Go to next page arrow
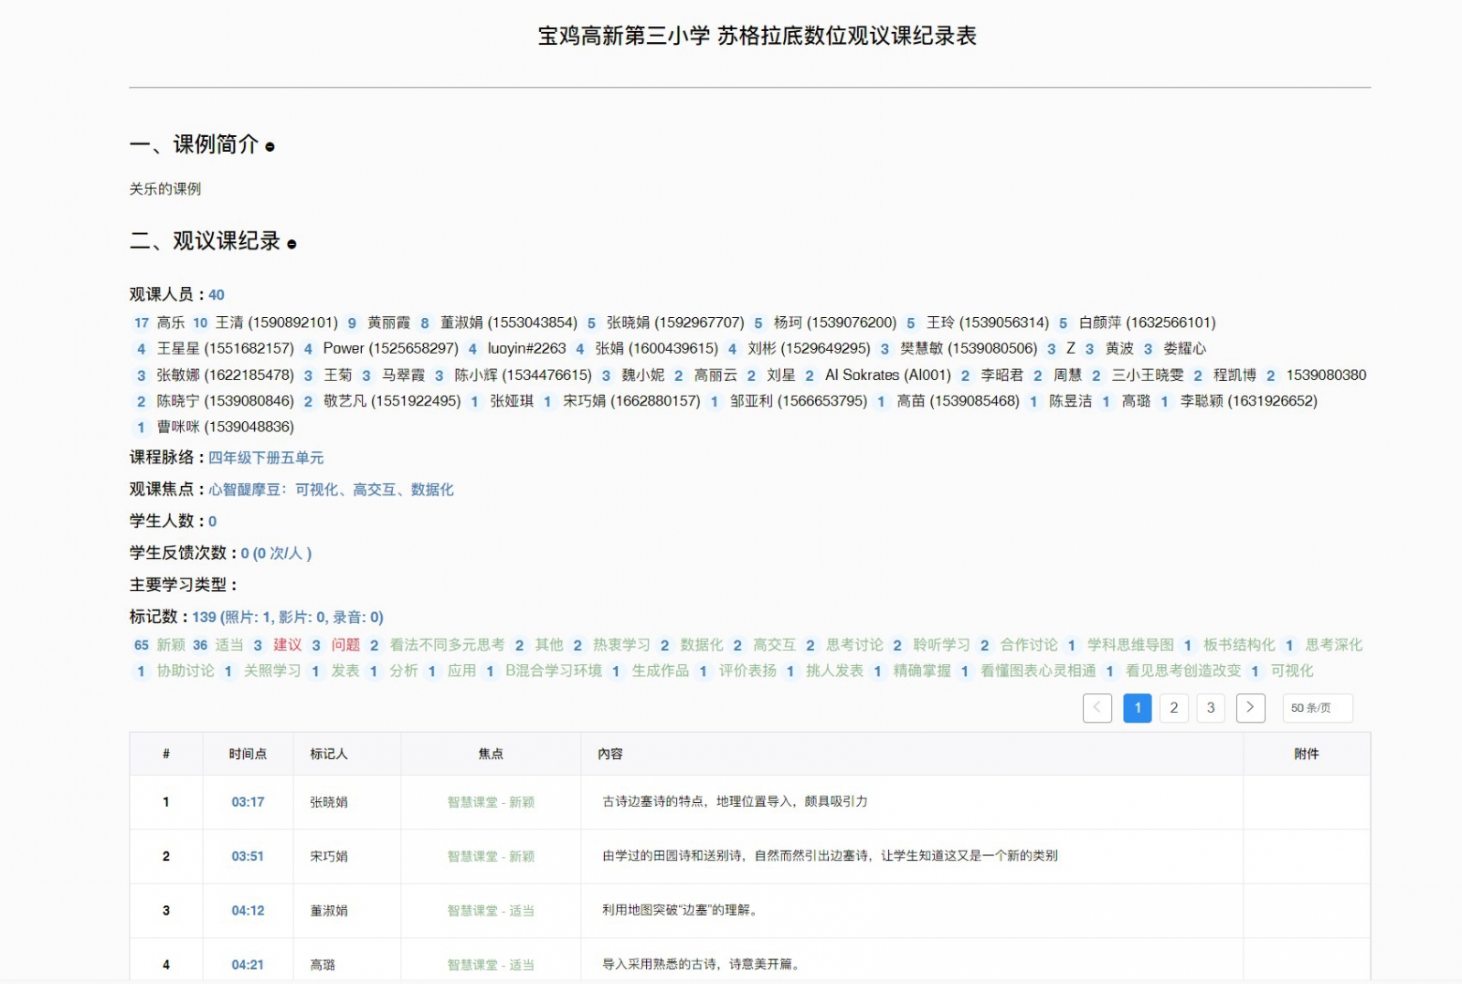The width and height of the screenshot is (1462, 984). [1250, 707]
